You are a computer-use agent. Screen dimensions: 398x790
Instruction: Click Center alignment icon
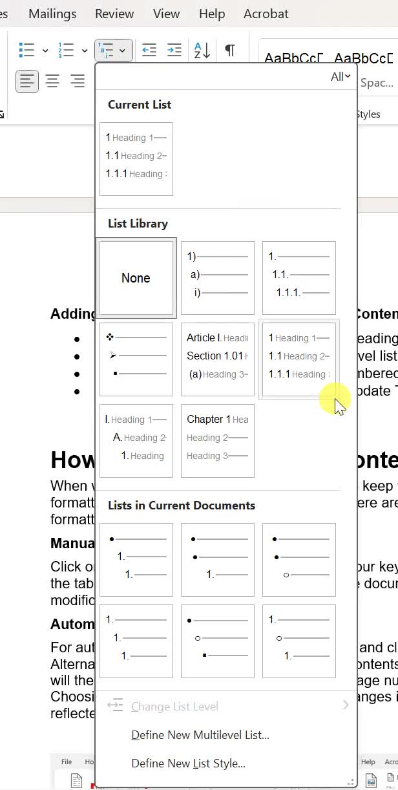(52, 81)
